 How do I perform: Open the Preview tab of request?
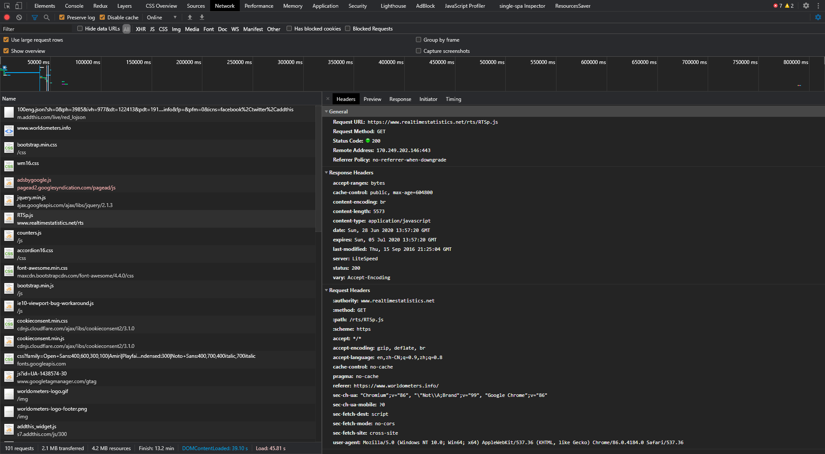pyautogui.click(x=373, y=99)
